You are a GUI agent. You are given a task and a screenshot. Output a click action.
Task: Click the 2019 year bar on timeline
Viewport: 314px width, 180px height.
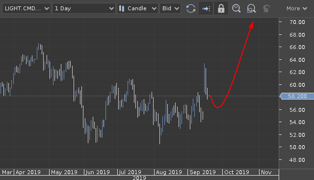pos(139,178)
